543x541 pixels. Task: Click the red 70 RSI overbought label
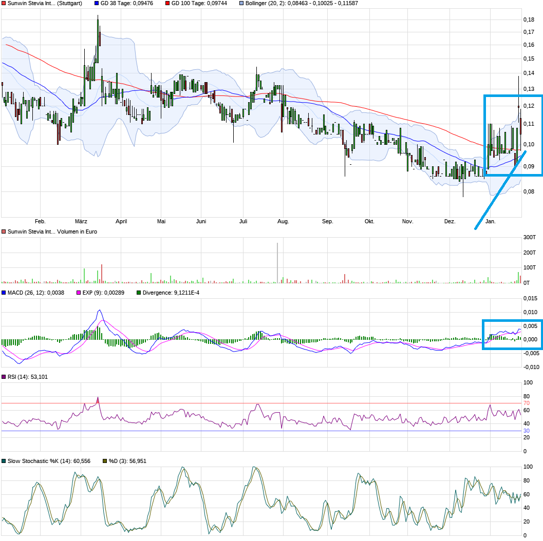(527, 403)
